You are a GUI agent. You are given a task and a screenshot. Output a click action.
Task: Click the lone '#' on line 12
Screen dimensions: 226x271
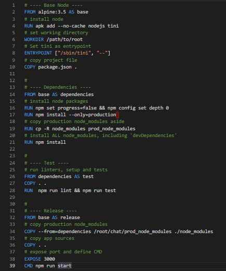[25, 80]
